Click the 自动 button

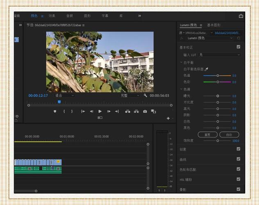pos(229,134)
